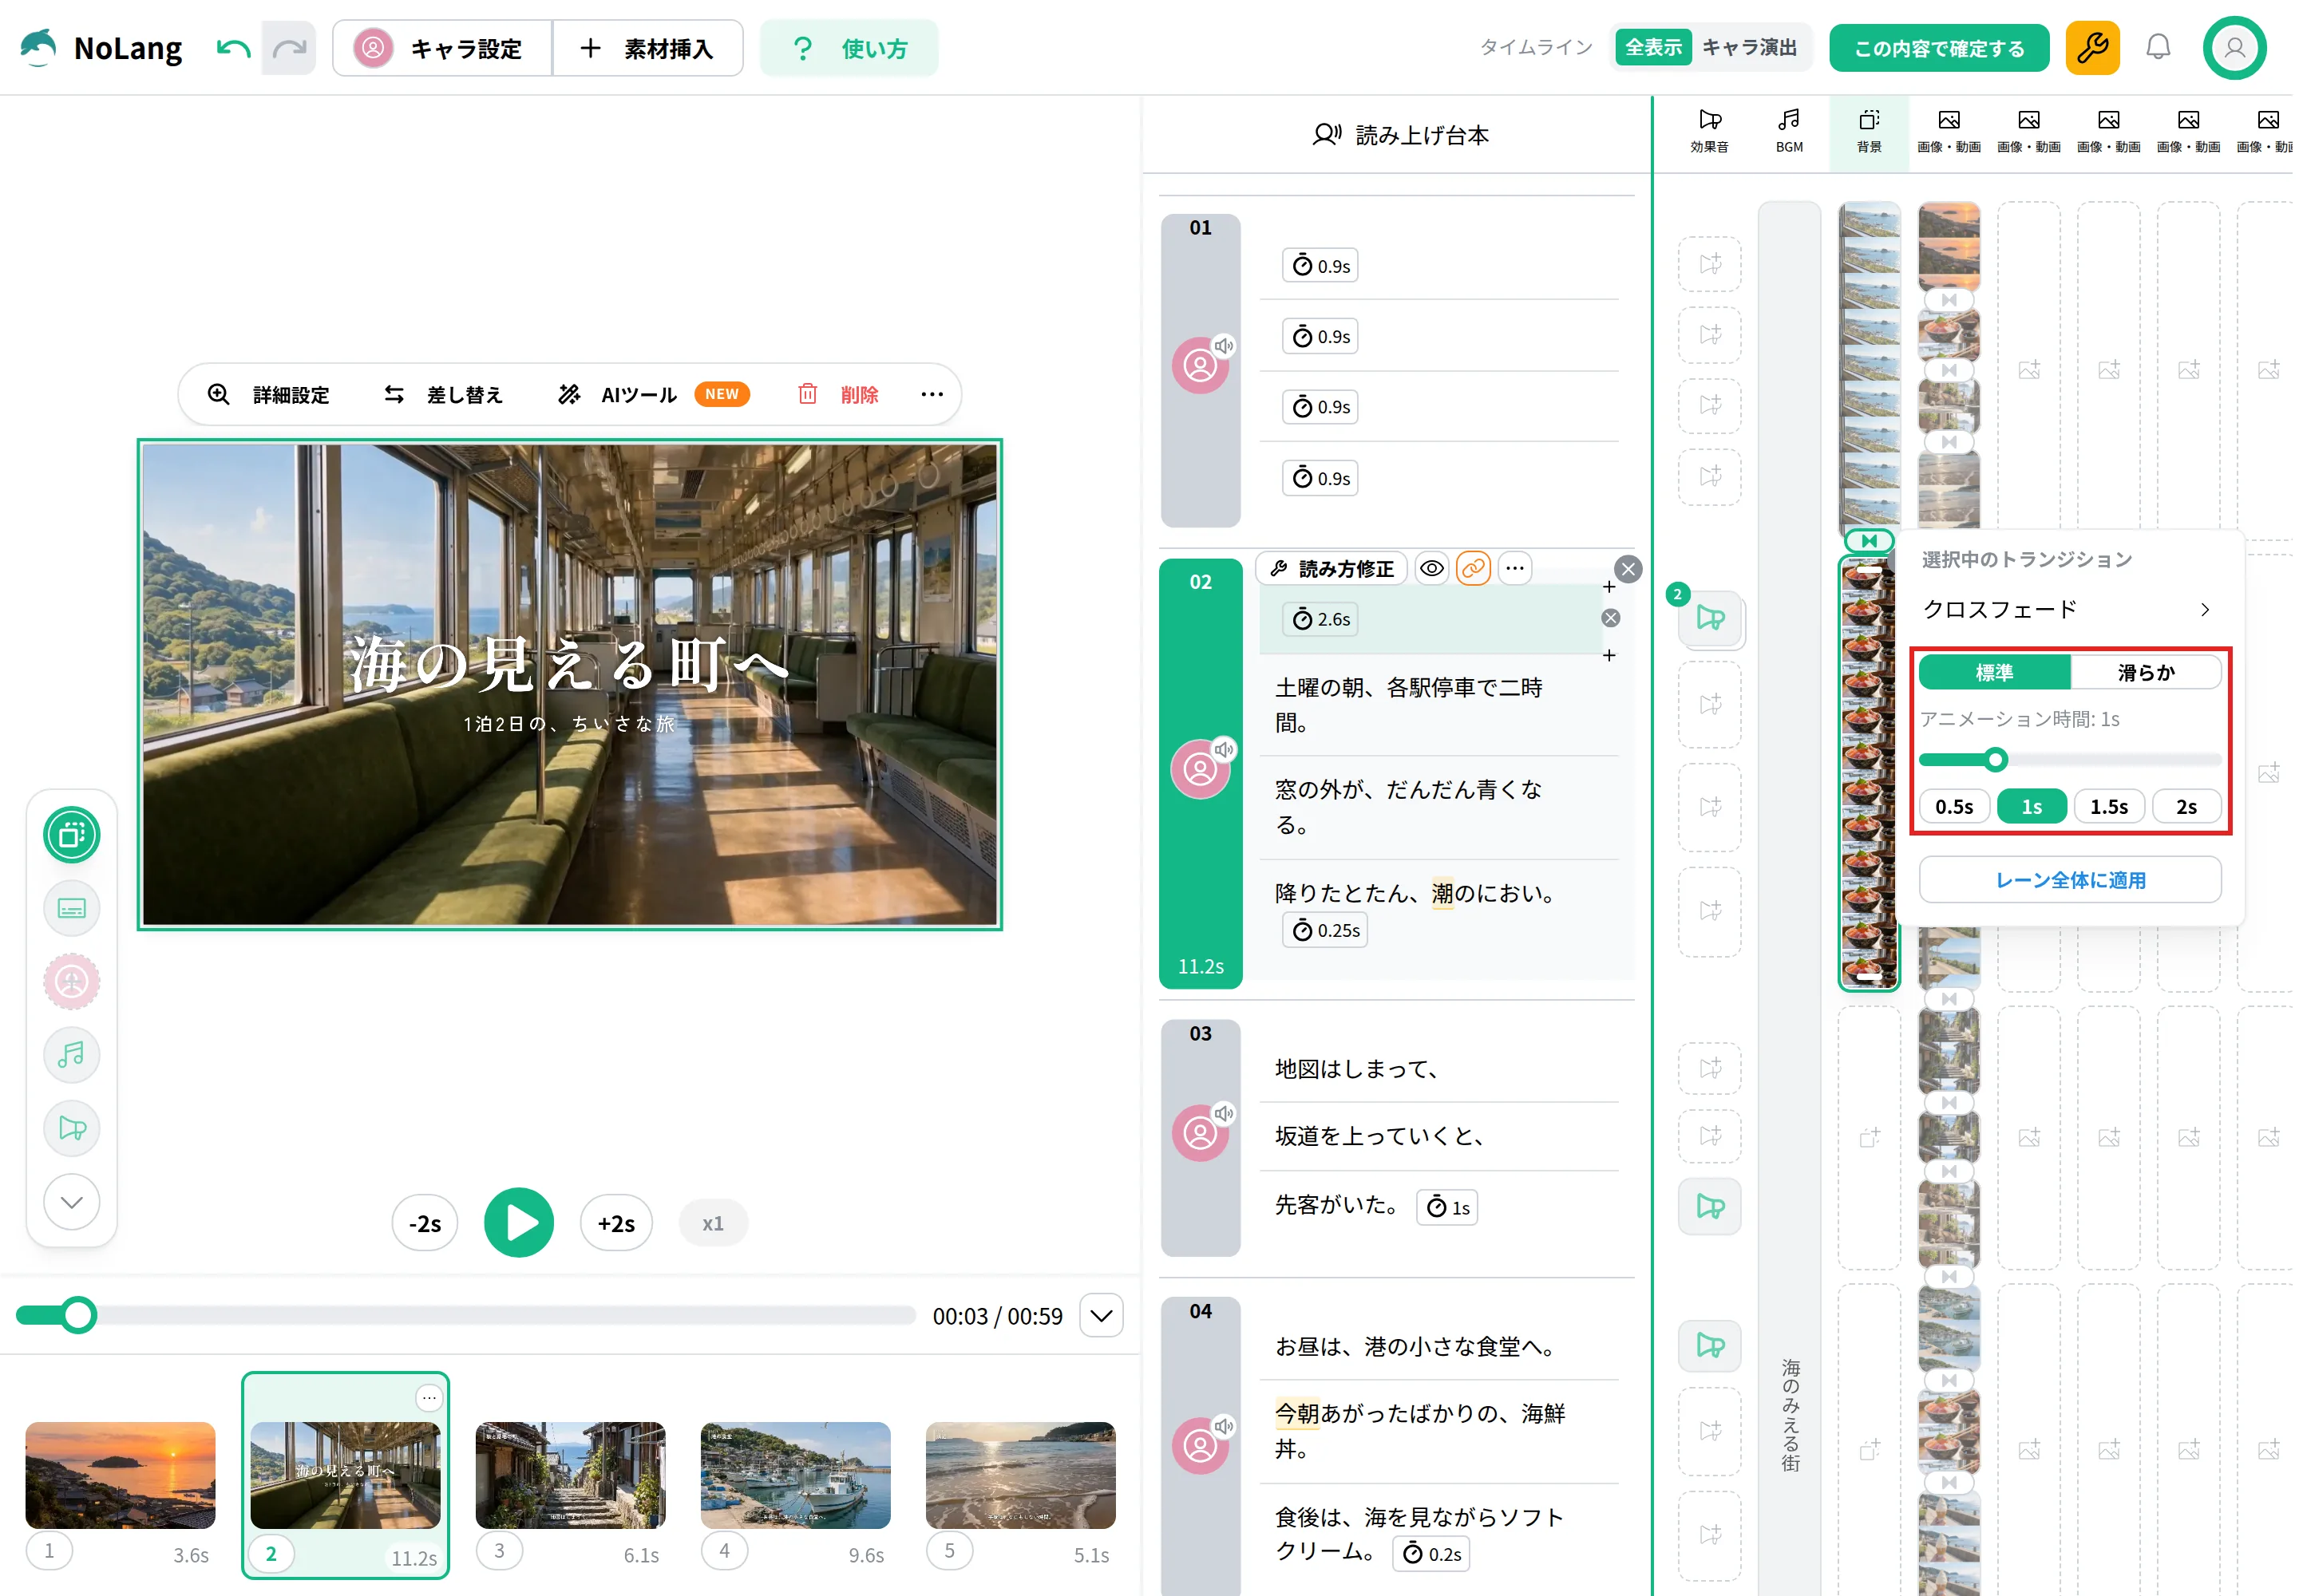Screen dimensions: 2299x1596
Task: Click the green play button
Action: [x=518, y=1222]
